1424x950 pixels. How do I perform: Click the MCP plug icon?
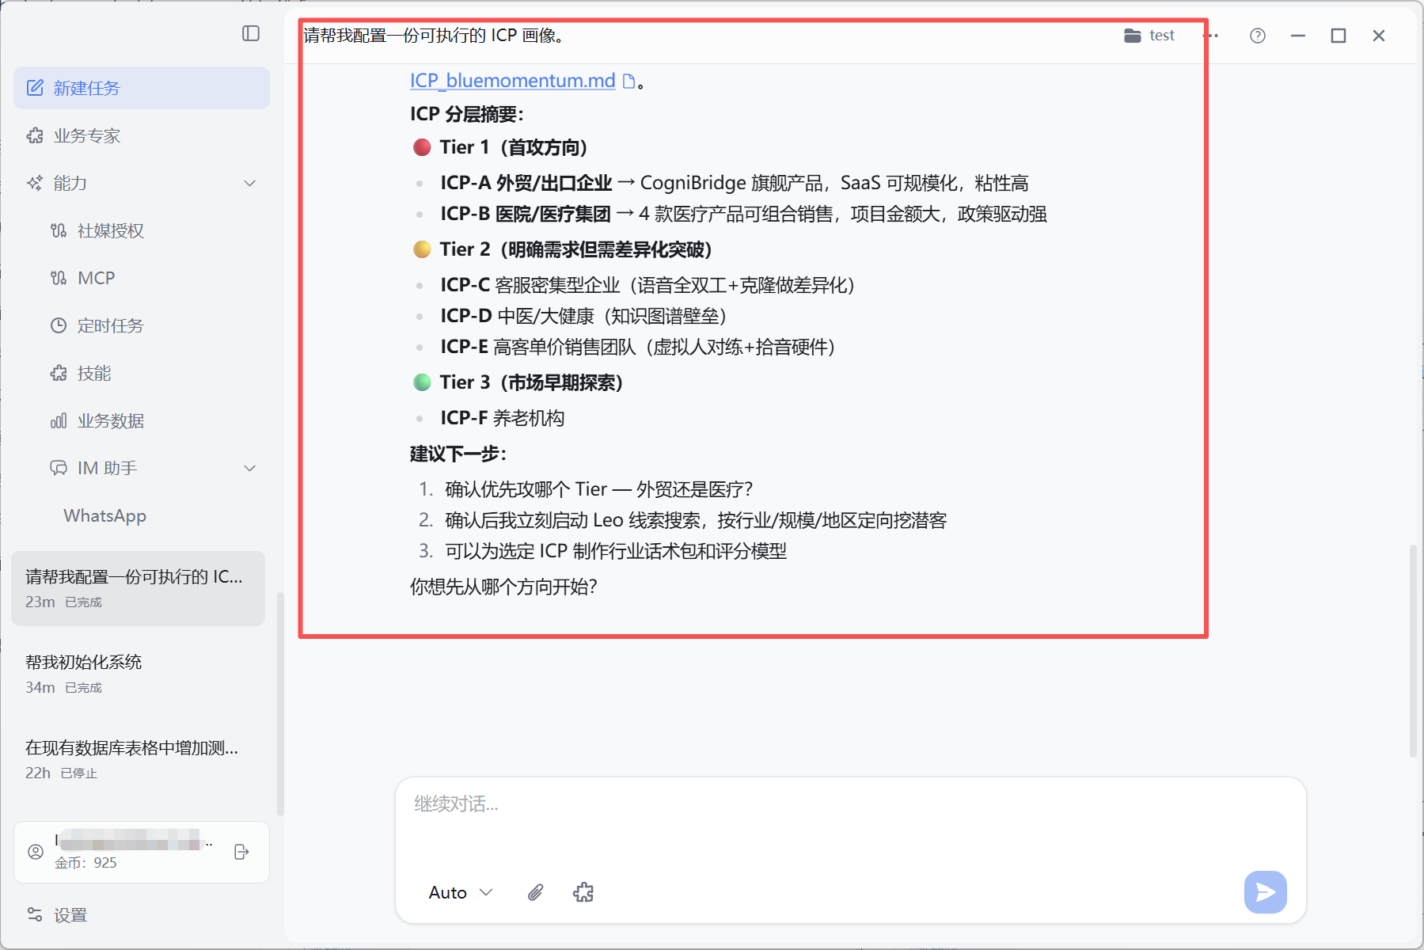click(x=59, y=278)
